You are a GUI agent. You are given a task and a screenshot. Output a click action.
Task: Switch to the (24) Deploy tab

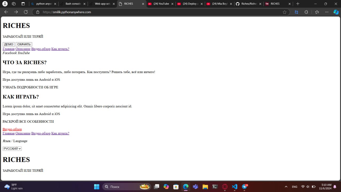[190, 4]
